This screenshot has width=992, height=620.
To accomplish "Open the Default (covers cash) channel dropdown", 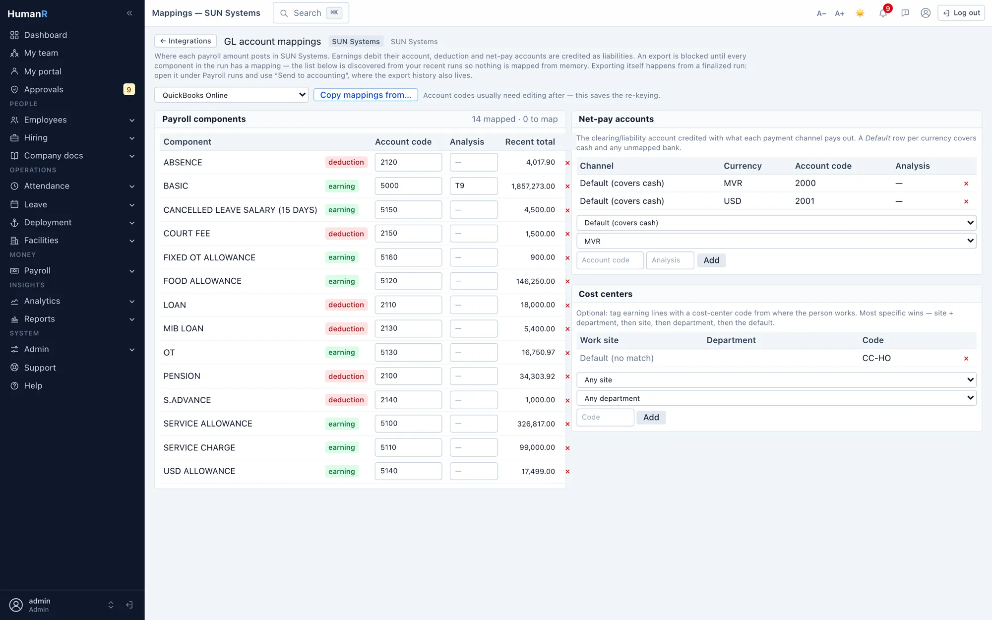I will coord(777,223).
